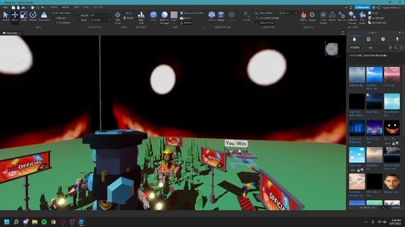Click the Reset pivot button

click(128, 18)
